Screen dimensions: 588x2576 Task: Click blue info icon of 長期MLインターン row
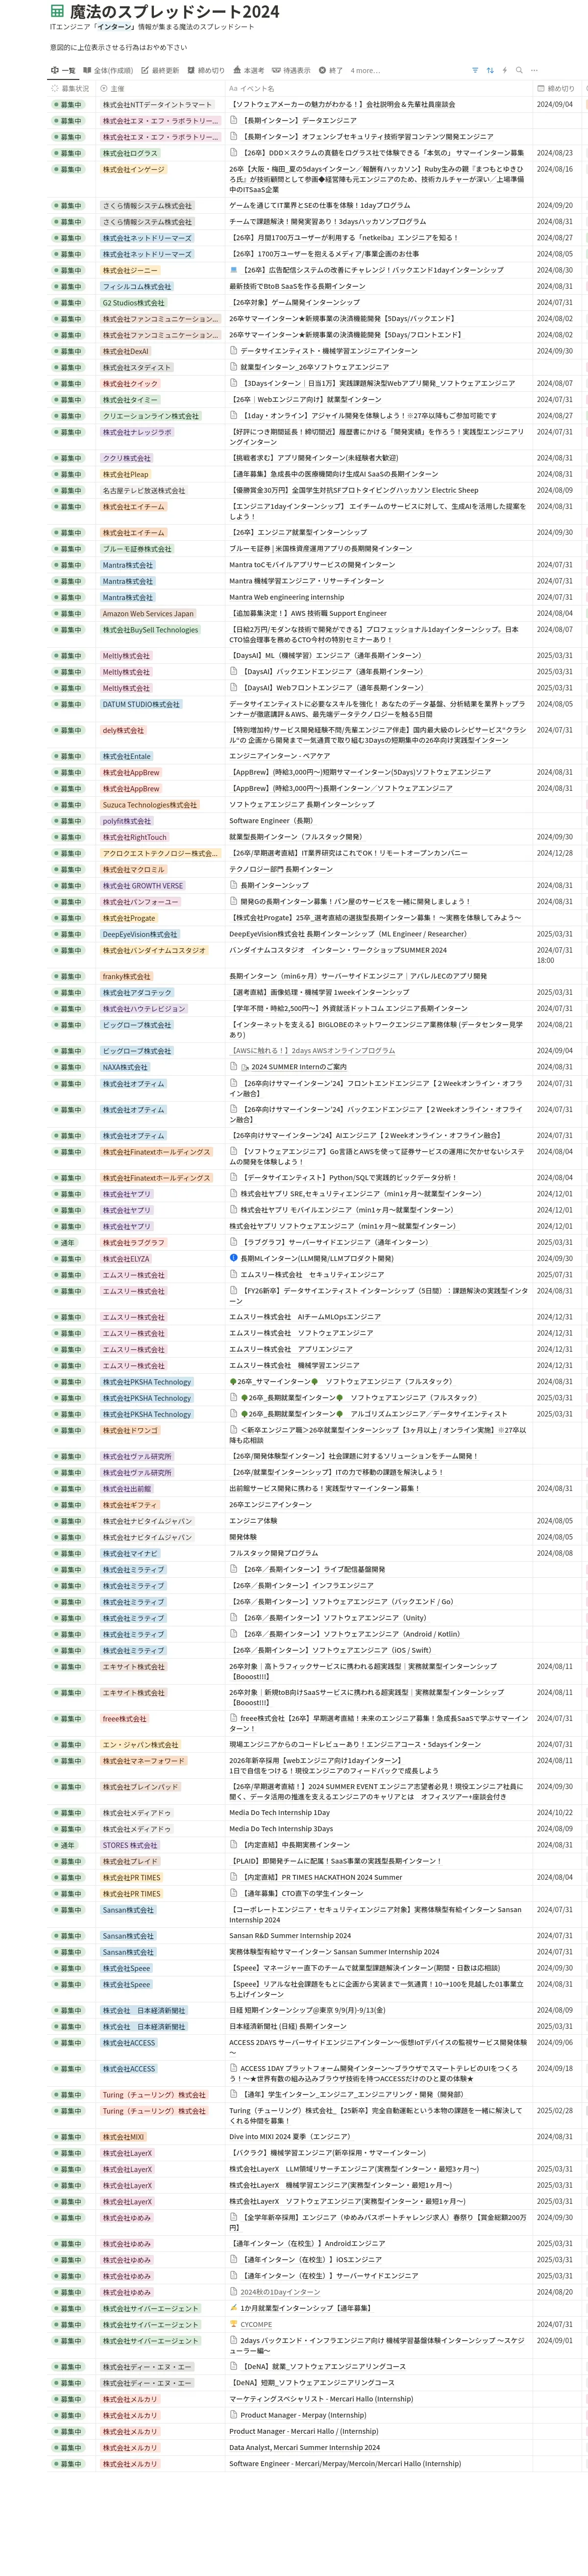233,1258
